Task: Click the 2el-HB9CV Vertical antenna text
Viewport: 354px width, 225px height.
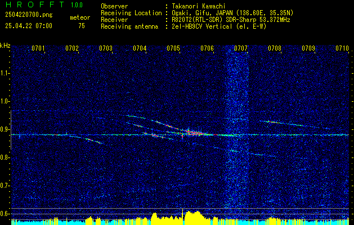Action: pyautogui.click(x=219, y=26)
